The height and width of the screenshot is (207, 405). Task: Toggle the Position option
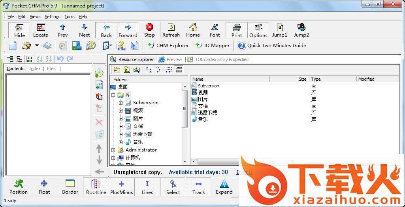click(x=19, y=187)
